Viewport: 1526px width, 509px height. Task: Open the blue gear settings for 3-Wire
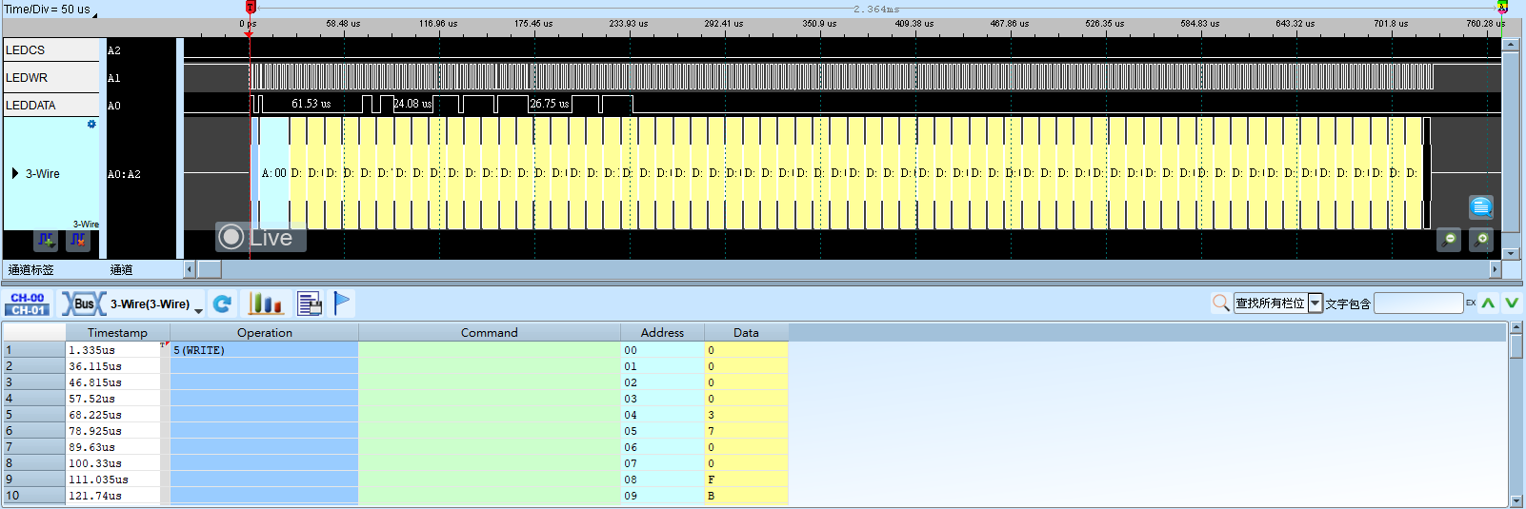pos(91,125)
